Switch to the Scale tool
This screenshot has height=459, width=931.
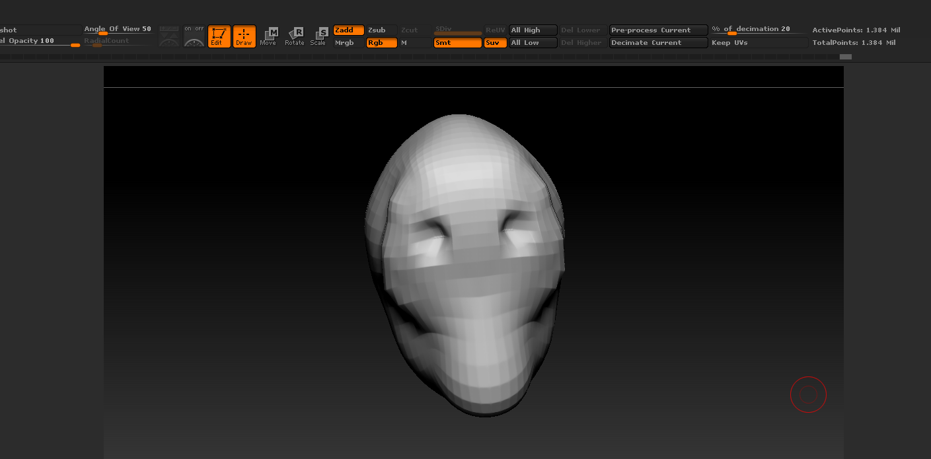(318, 36)
